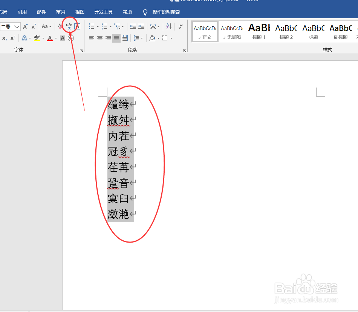Image resolution: width=358 pixels, height=312 pixels.
Task: Click the Increase Font Size icon
Action: pos(25,26)
